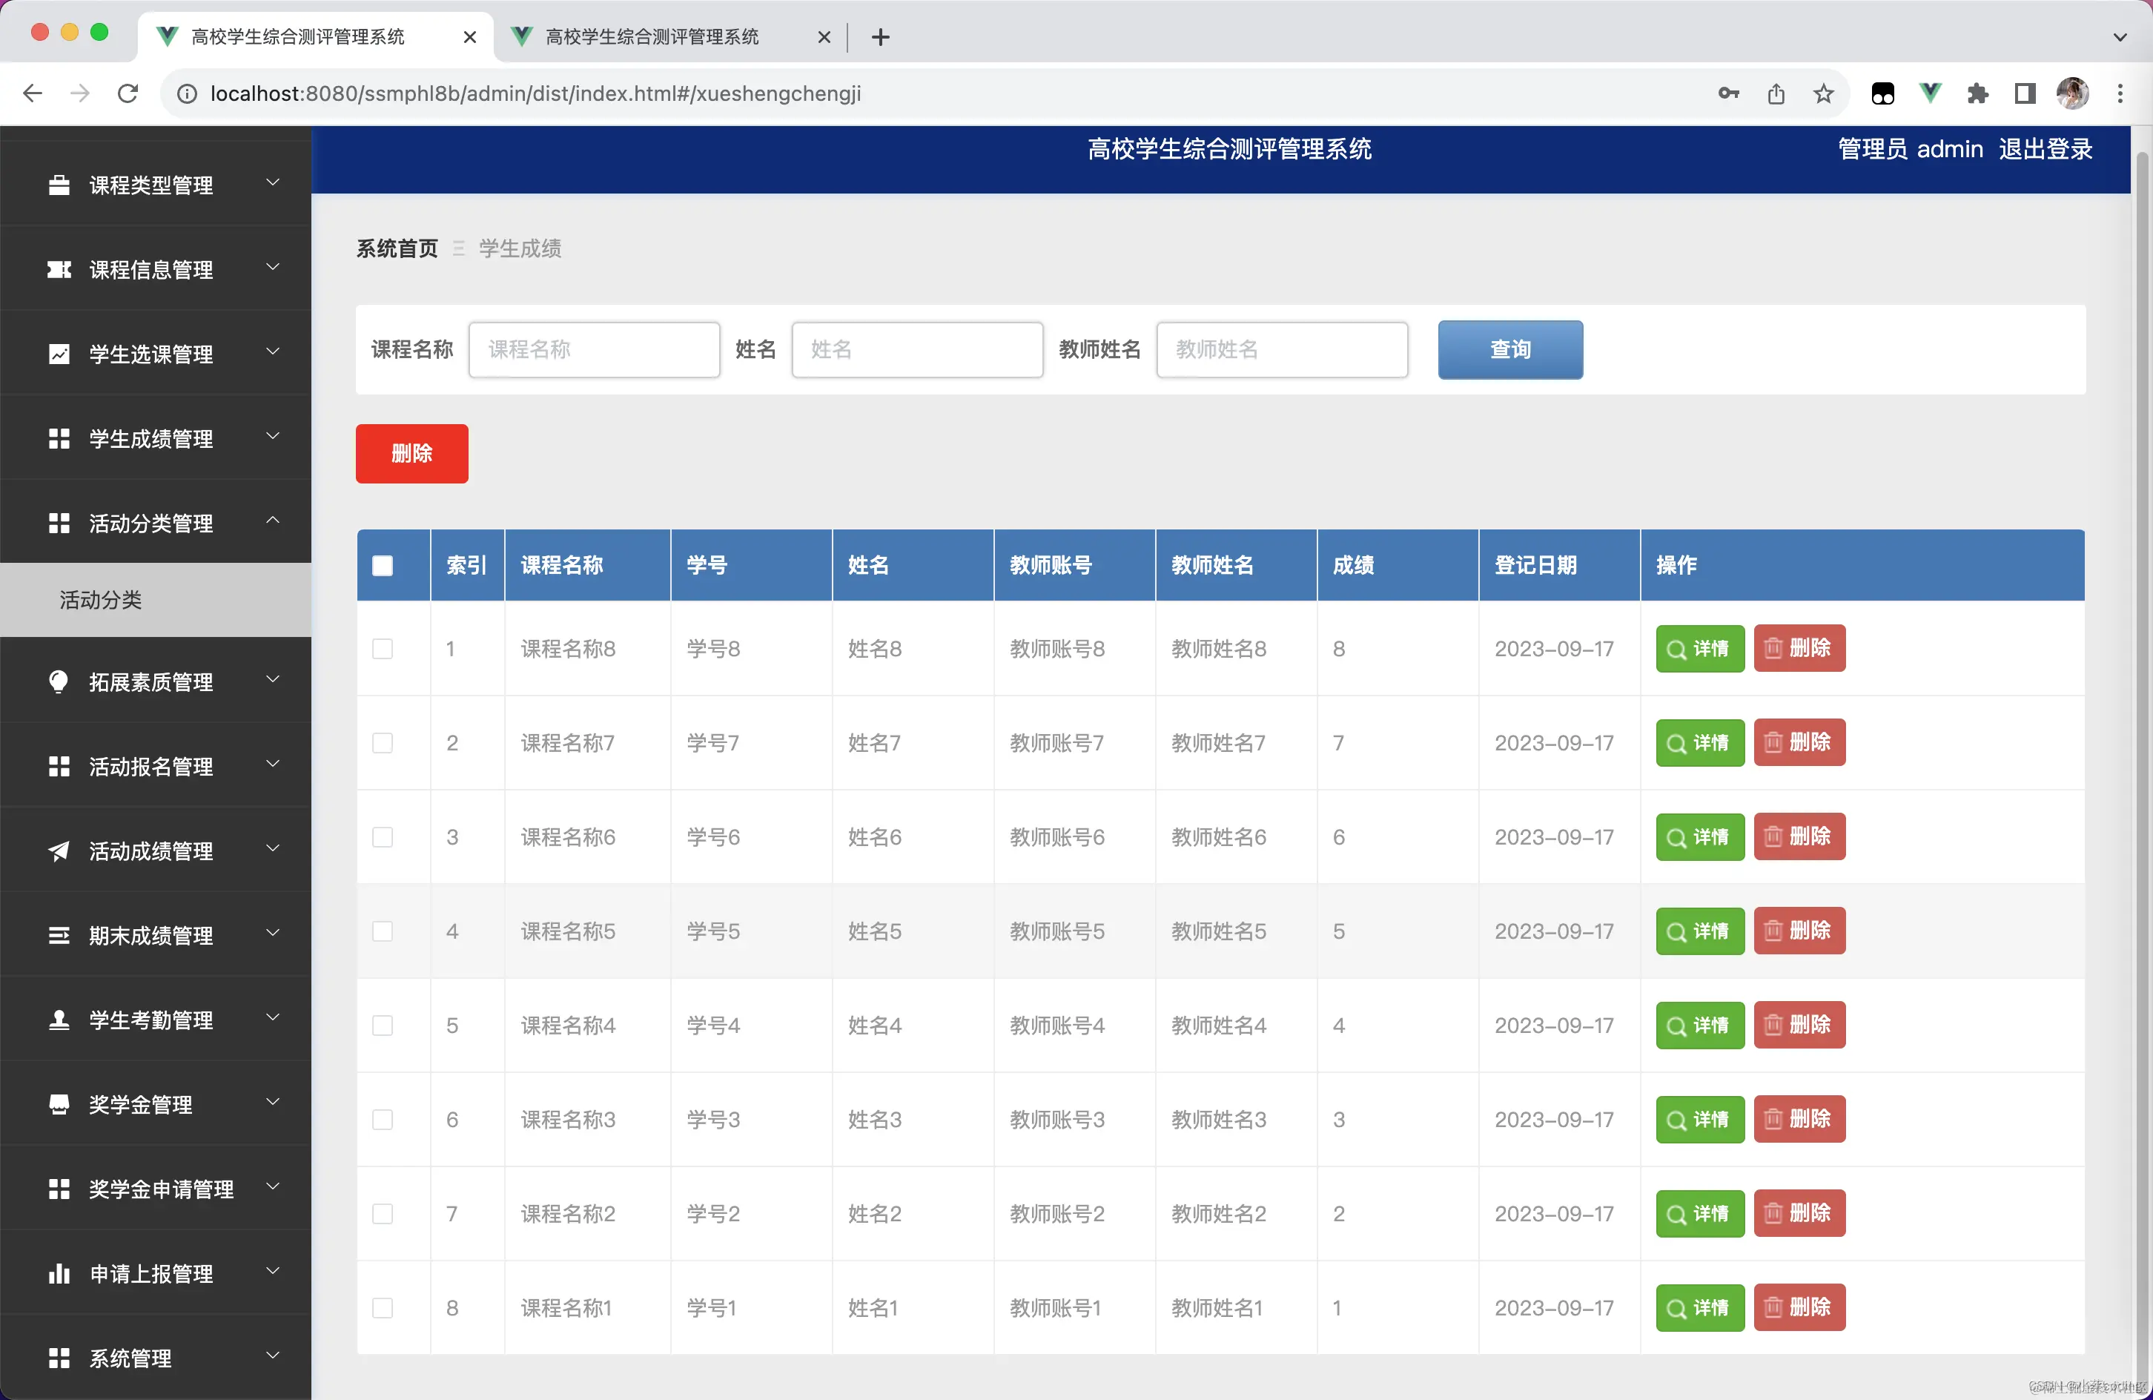Check the row checkbox for 课程名称8
This screenshot has width=2153, height=1400.
(383, 649)
